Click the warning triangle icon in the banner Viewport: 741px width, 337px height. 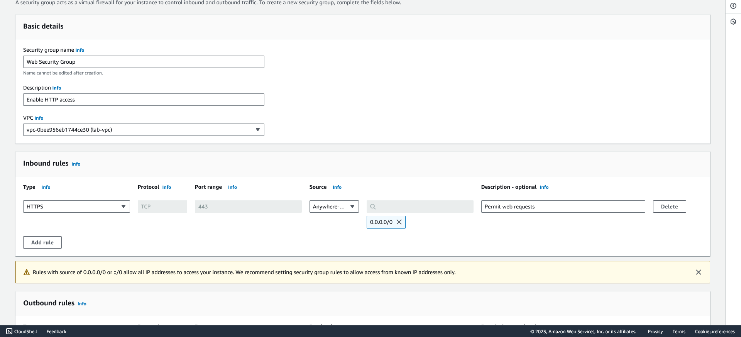(27, 272)
